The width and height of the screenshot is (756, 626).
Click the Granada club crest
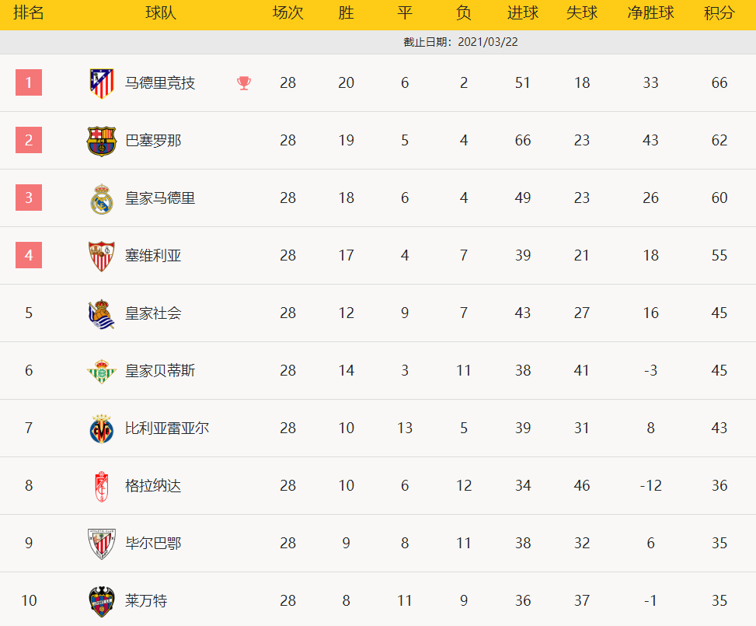pos(102,486)
